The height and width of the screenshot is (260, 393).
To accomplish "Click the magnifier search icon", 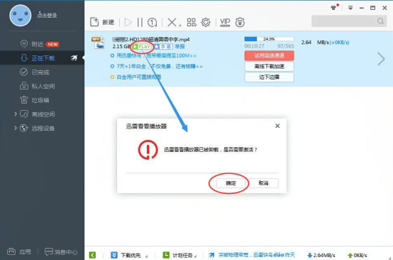I will click(x=380, y=21).
